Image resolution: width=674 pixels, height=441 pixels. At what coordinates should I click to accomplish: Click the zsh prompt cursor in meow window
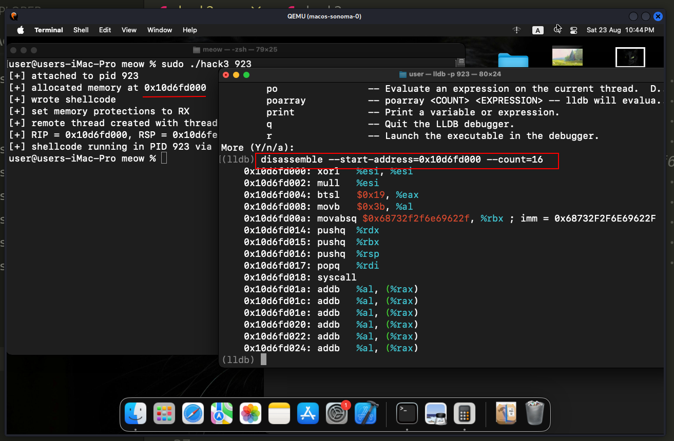pyautogui.click(x=164, y=158)
